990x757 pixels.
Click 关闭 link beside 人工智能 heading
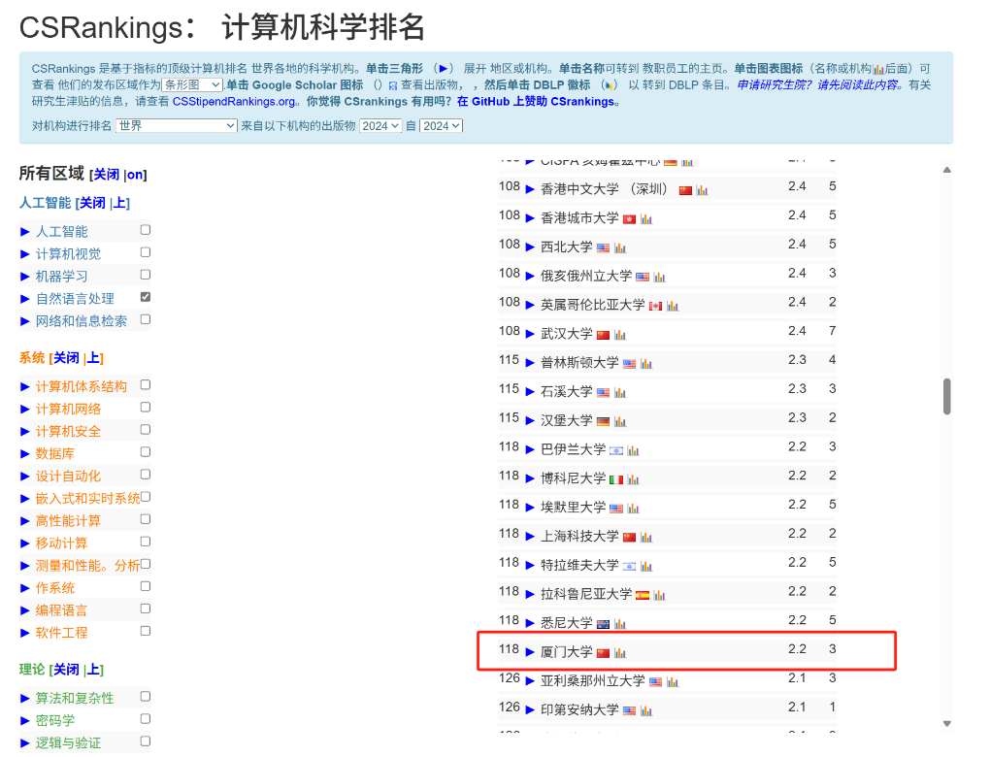(92, 203)
